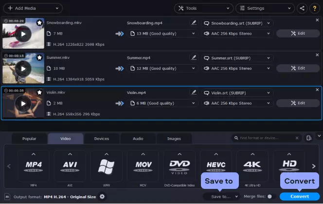Open the Settings menu

point(265,8)
